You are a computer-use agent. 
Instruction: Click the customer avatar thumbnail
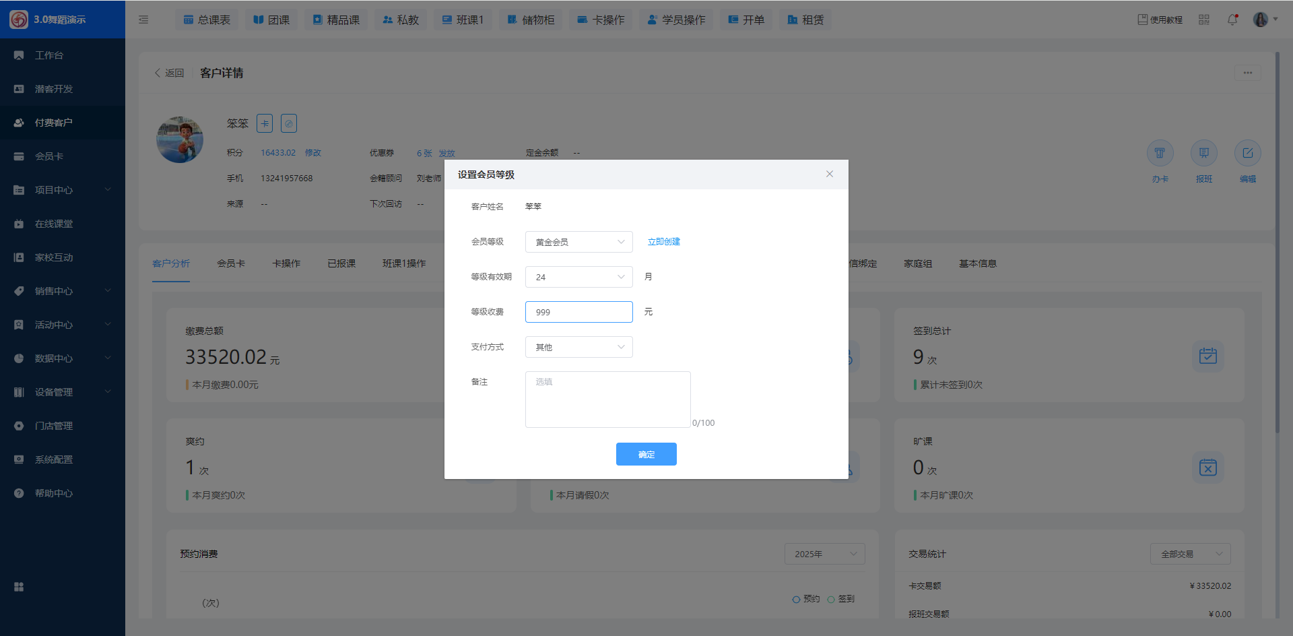[180, 140]
